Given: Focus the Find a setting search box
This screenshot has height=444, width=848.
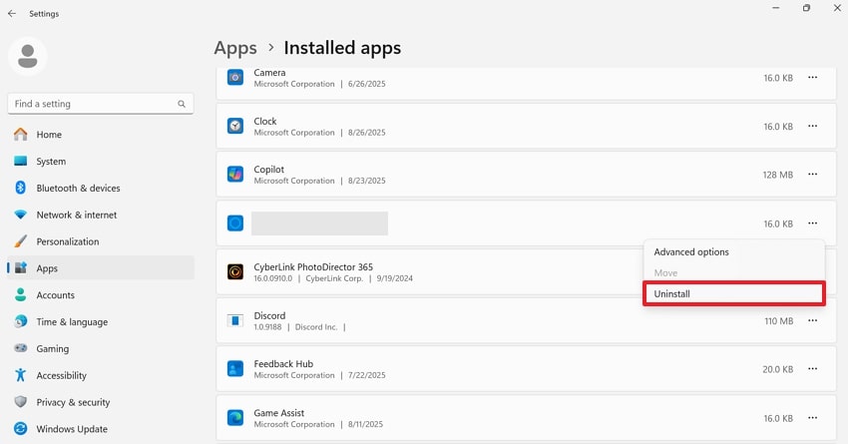Looking at the screenshot, I should [x=101, y=104].
